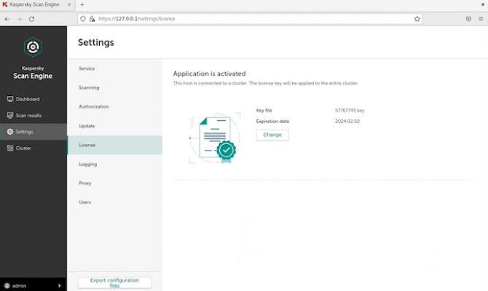
Task: Close the browser window
Action: [483, 4]
